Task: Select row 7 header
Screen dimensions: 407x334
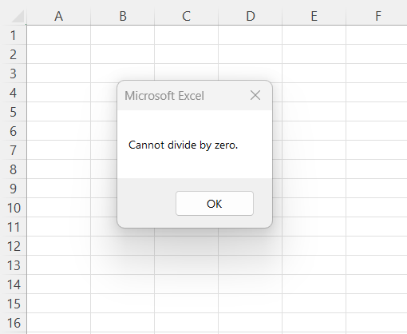Action: pos(14,150)
